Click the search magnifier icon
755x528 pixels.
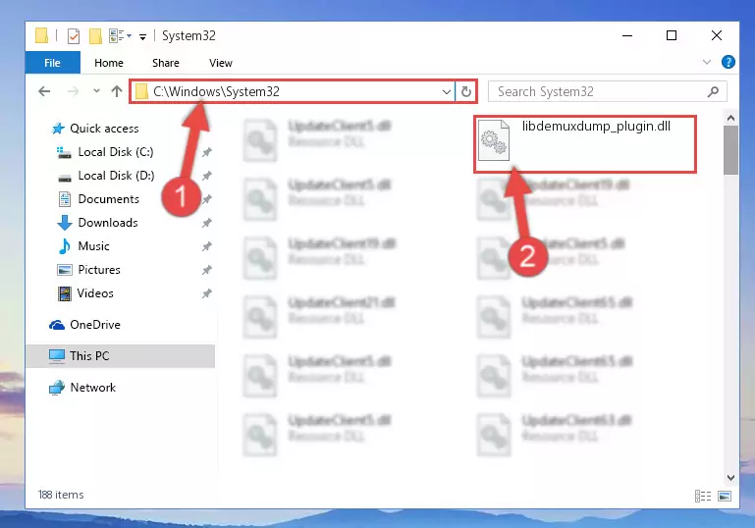pyautogui.click(x=713, y=91)
